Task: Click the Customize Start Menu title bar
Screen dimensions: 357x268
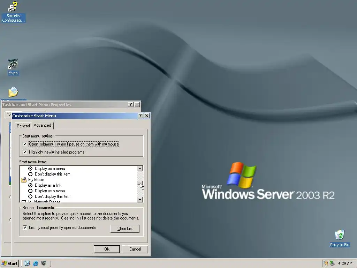Action: 75,116
